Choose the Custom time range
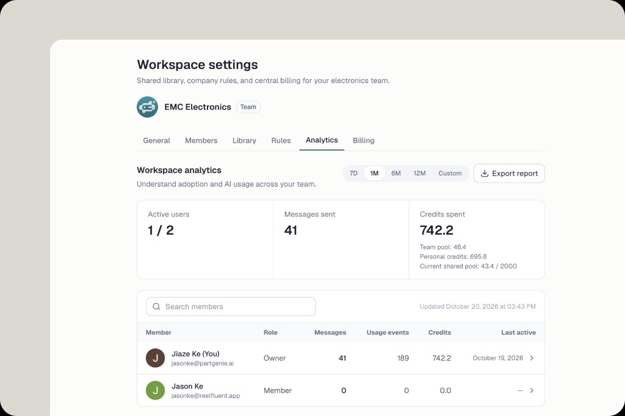 pos(450,173)
